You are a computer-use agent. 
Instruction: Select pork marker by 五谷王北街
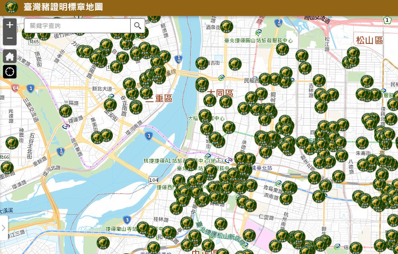tap(12, 143)
